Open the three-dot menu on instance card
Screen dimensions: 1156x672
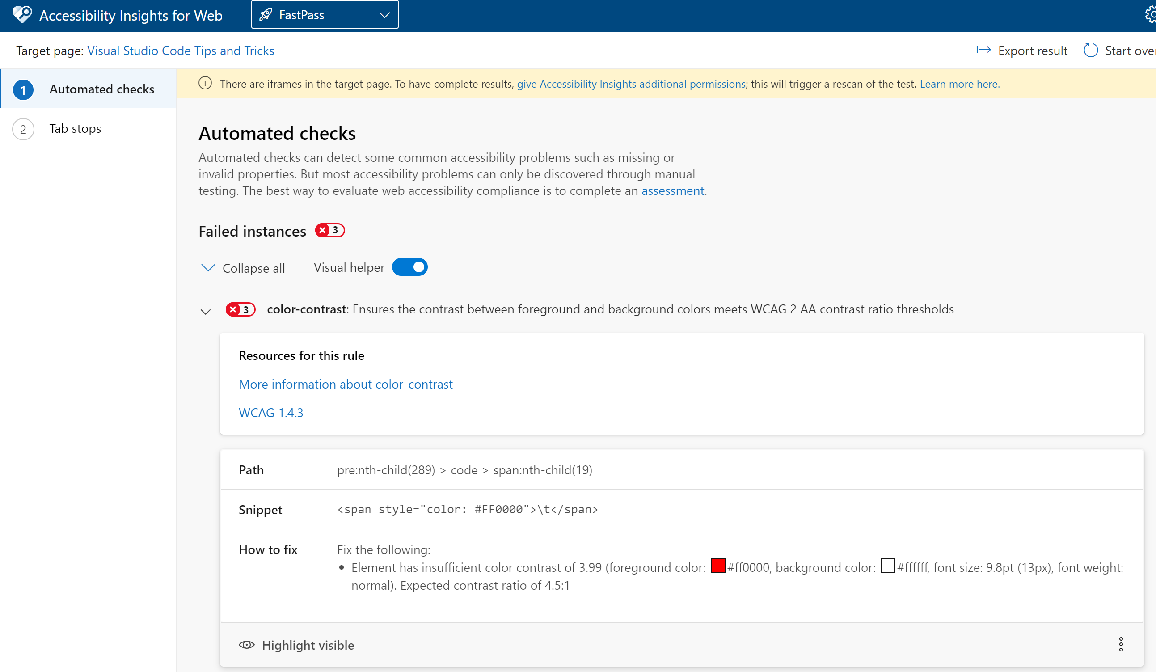click(x=1121, y=644)
